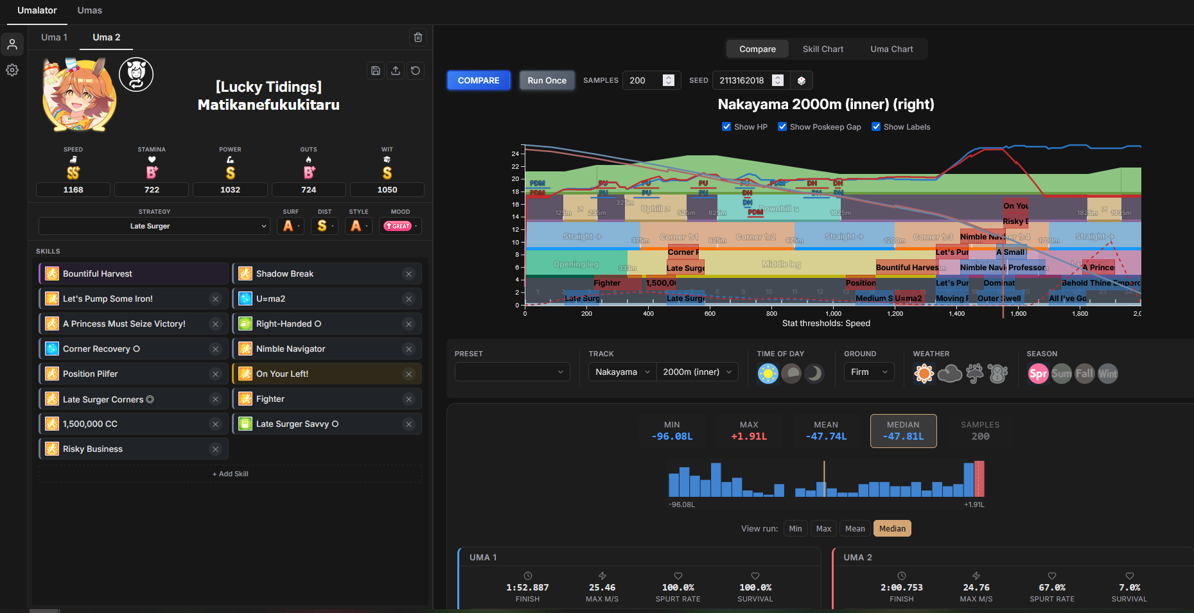Image resolution: width=1194 pixels, height=613 pixels.
Task: Click the save icon above uma name
Action: [x=376, y=71]
